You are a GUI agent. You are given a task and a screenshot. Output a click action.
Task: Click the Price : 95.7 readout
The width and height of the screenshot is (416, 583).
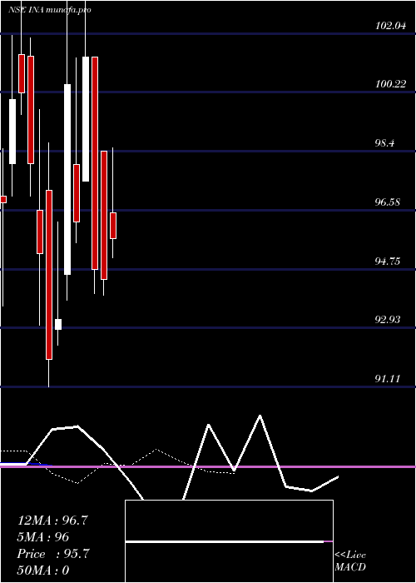pyautogui.click(x=53, y=554)
